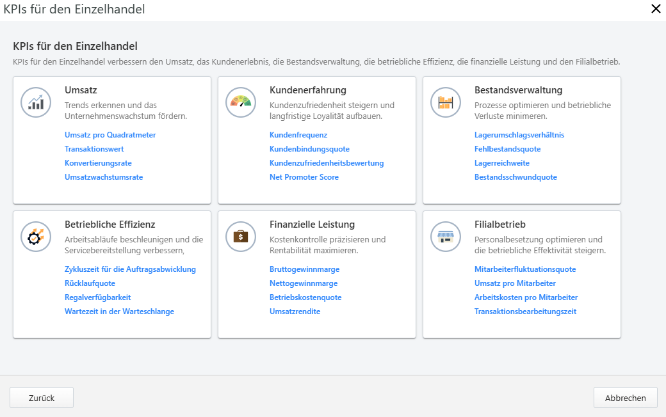Open the Kundenfrequenz KPI
The height and width of the screenshot is (417, 666).
300,134
